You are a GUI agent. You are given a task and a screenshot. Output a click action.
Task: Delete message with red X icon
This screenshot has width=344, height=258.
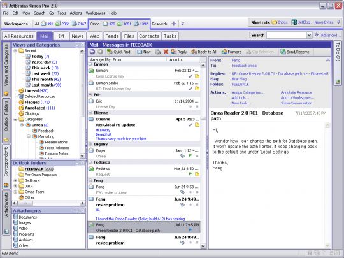click(166, 52)
